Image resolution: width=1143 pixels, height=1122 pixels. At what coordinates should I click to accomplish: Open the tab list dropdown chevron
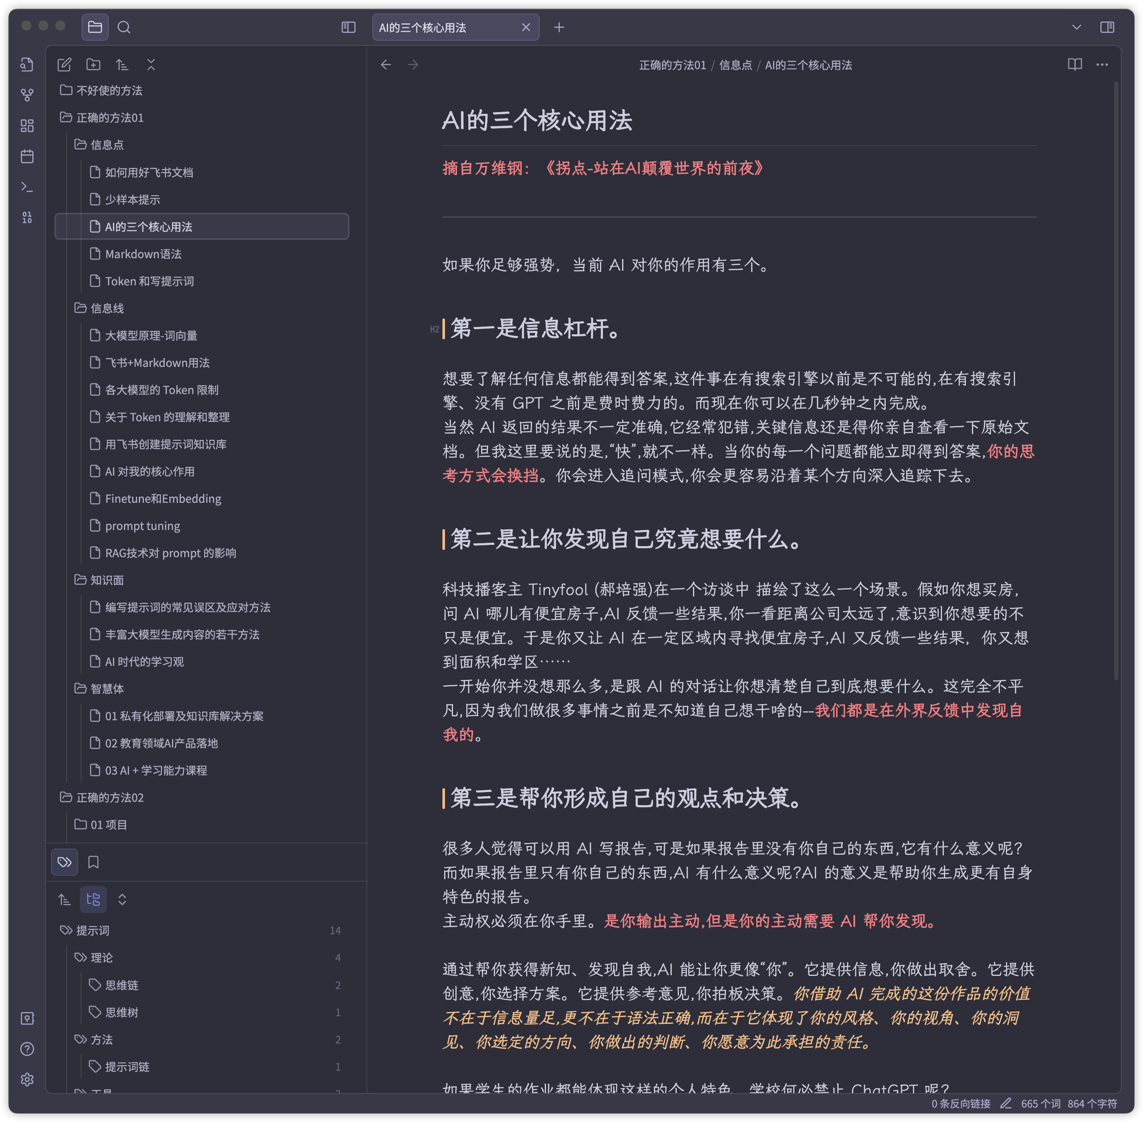[x=1076, y=27]
